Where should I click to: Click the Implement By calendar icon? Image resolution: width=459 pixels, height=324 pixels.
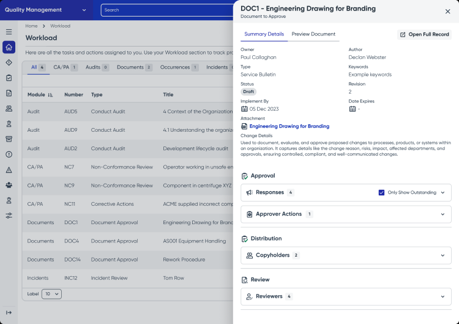point(244,109)
